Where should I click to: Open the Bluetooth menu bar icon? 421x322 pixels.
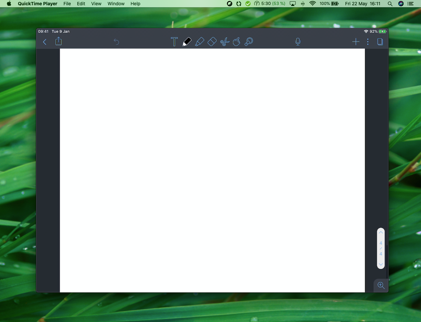303,4
